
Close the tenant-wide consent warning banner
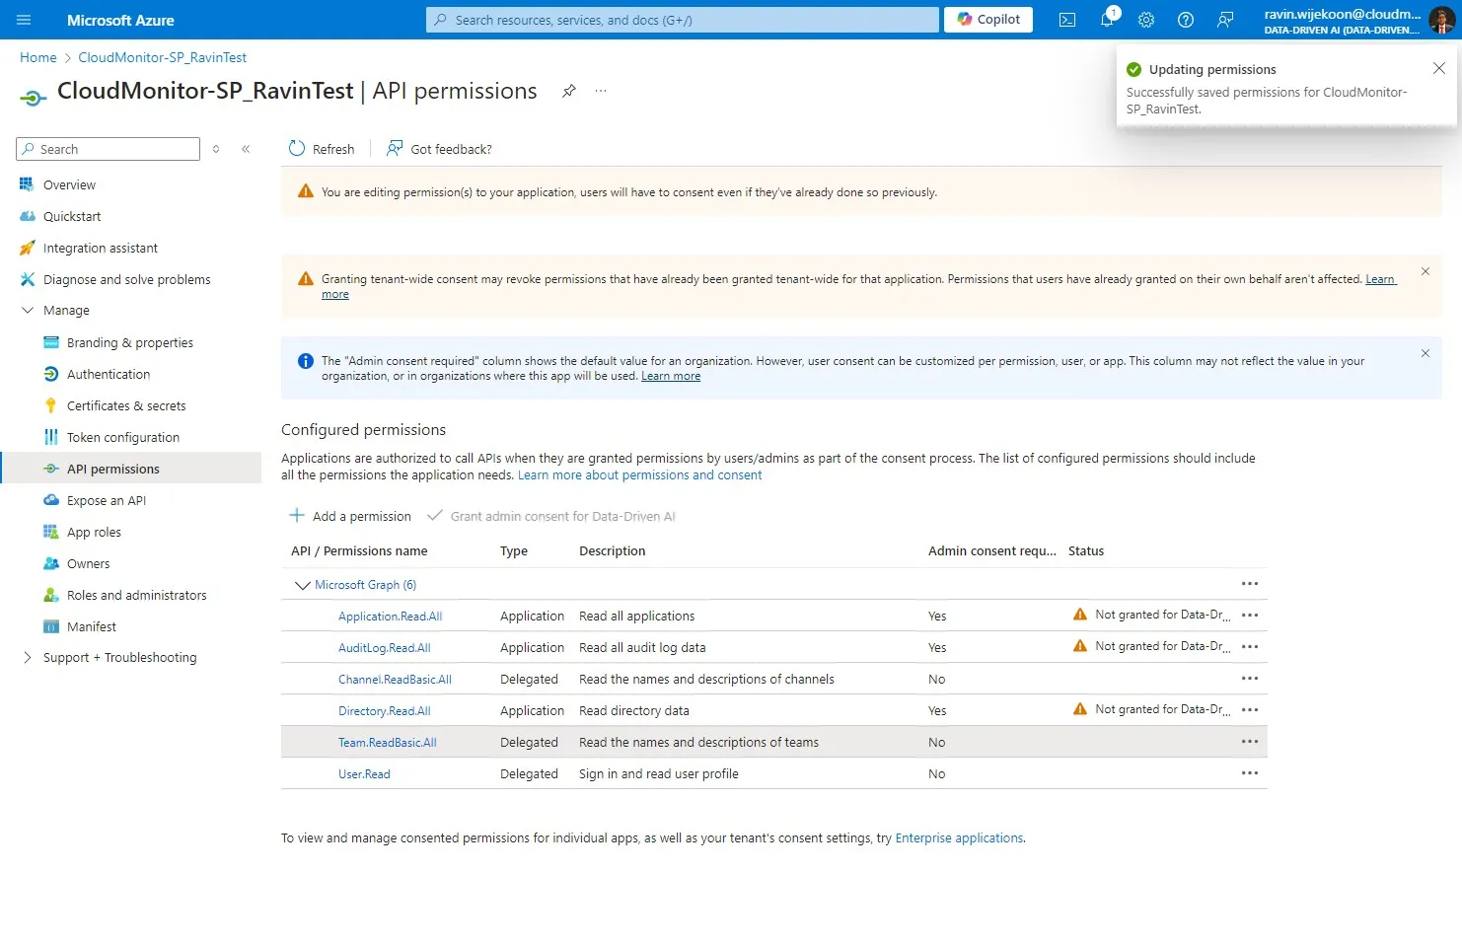(x=1425, y=271)
